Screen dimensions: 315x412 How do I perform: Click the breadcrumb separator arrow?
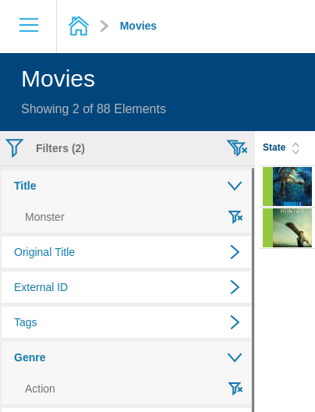point(104,26)
